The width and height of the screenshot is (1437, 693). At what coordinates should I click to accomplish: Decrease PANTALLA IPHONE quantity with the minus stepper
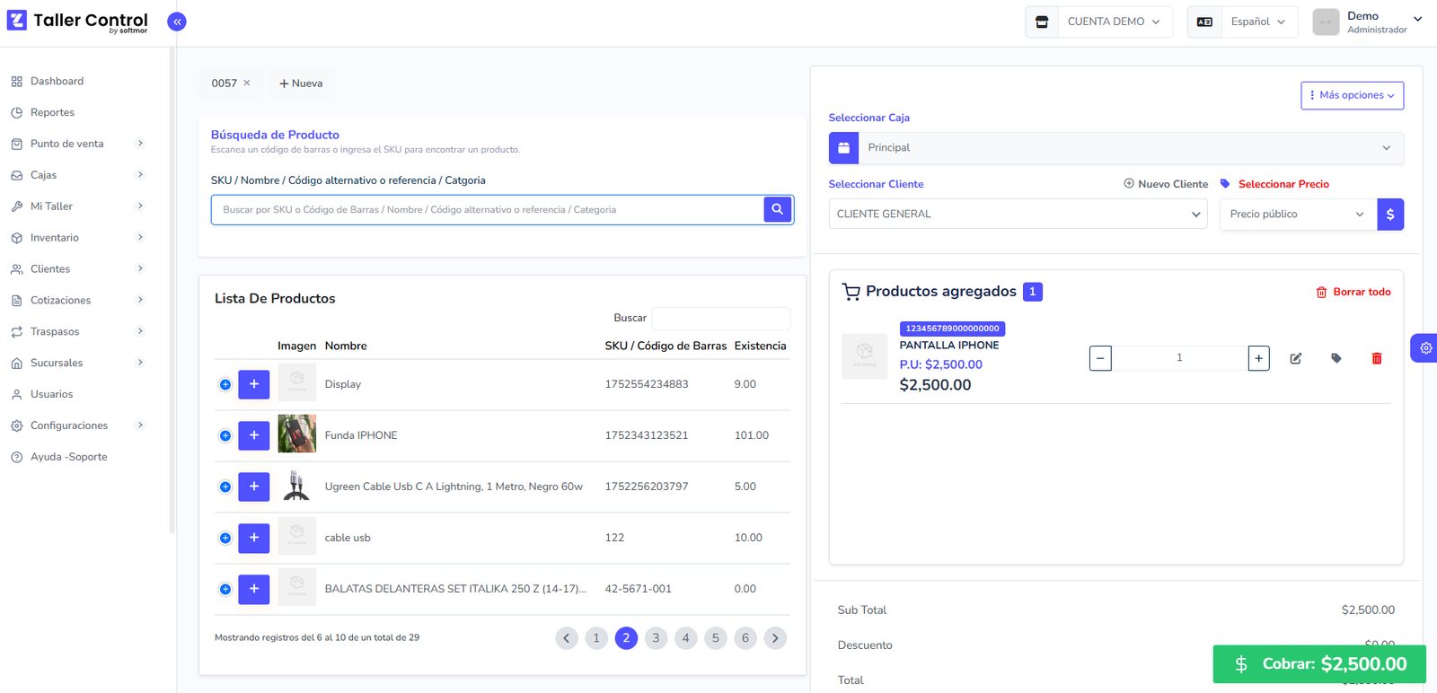click(x=1100, y=358)
